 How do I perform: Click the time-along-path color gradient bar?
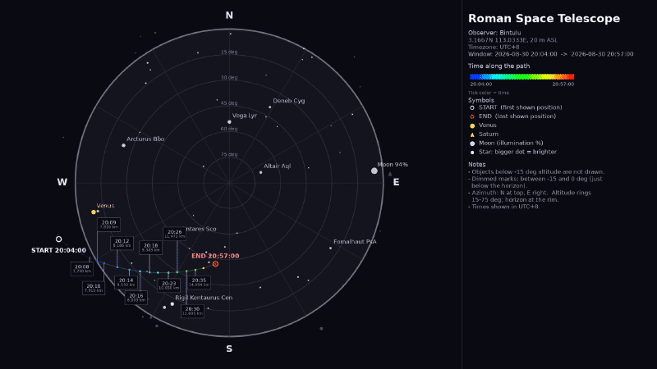[521, 76]
